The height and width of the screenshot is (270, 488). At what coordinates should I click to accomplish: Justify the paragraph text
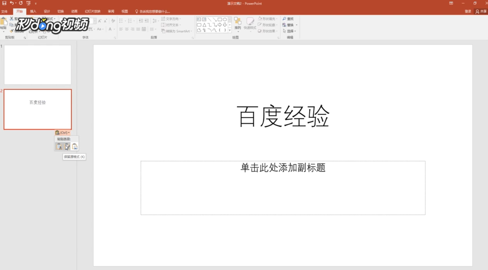pyautogui.click(x=138, y=29)
